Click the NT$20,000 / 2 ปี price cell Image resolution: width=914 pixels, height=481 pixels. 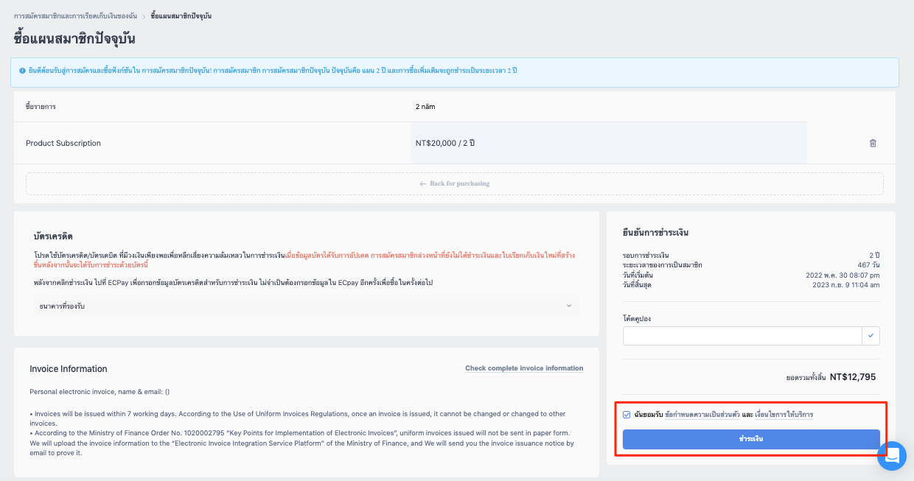click(x=608, y=143)
